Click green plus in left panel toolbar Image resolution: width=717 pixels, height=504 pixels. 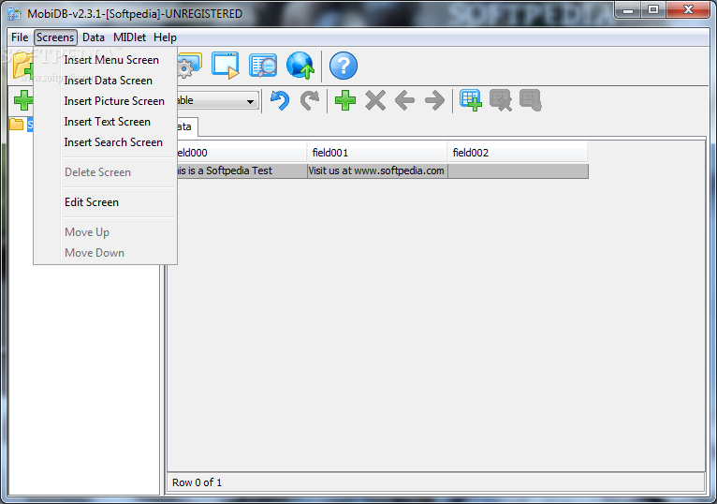(x=22, y=100)
